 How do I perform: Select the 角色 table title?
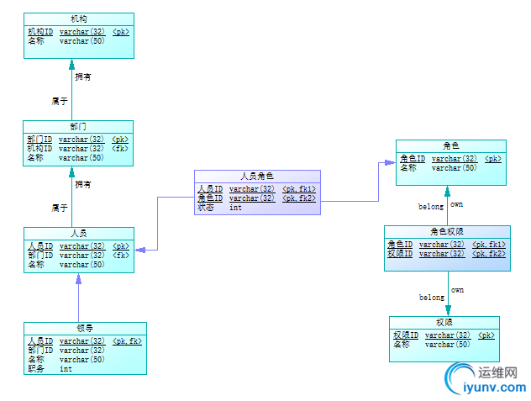(x=451, y=145)
